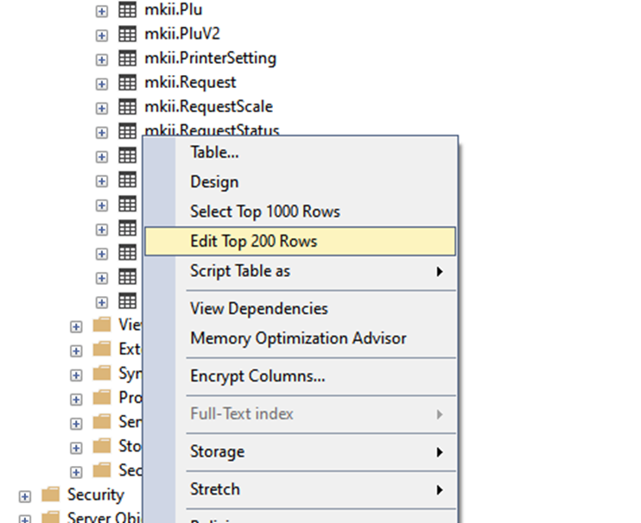Click View Dependencies menu entry
The width and height of the screenshot is (641, 523).
pos(258,308)
